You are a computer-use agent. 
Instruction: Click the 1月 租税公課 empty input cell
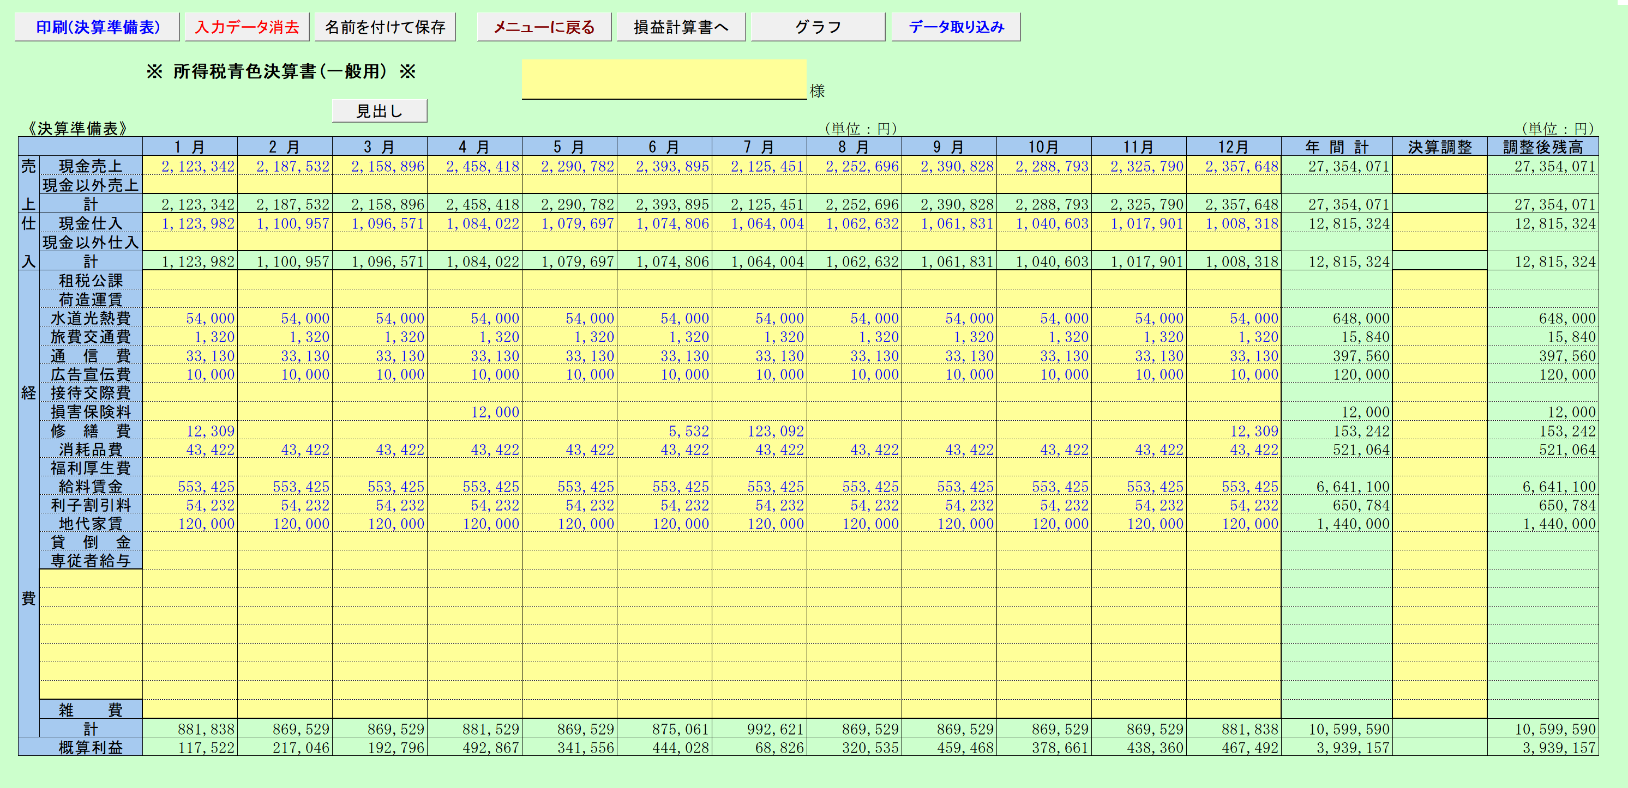point(190,280)
